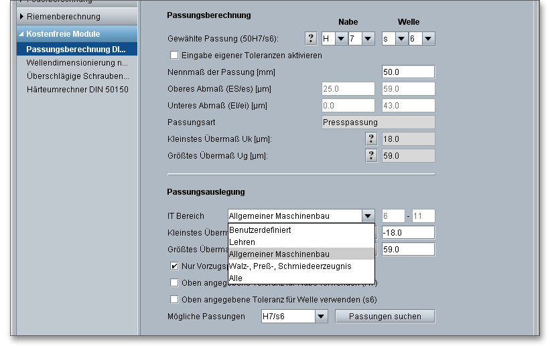Open Mögliche Passungen H7/s6 dropdown
This screenshot has width=550, height=346.
pos(321,317)
